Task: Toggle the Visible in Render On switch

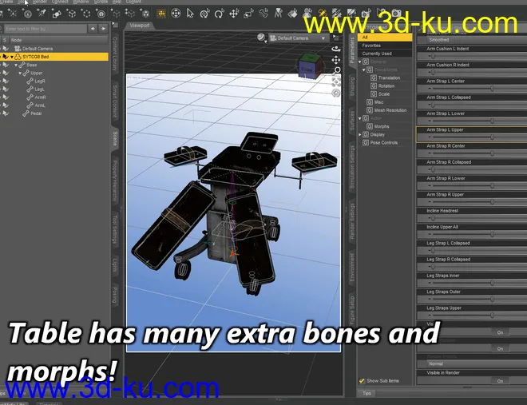Action: click(500, 381)
